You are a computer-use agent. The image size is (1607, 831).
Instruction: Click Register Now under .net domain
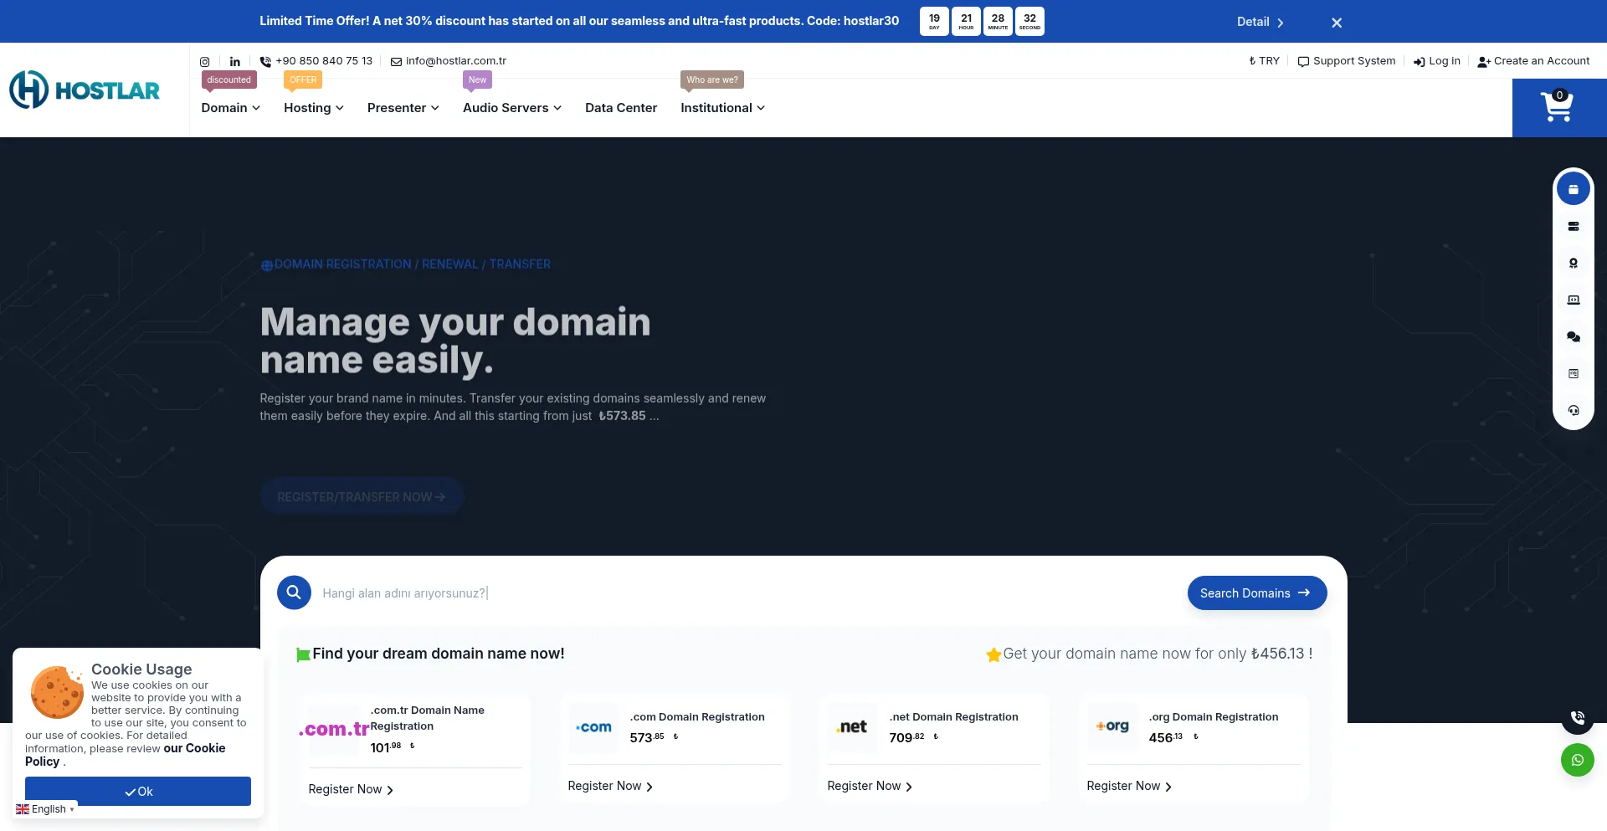coord(870,786)
